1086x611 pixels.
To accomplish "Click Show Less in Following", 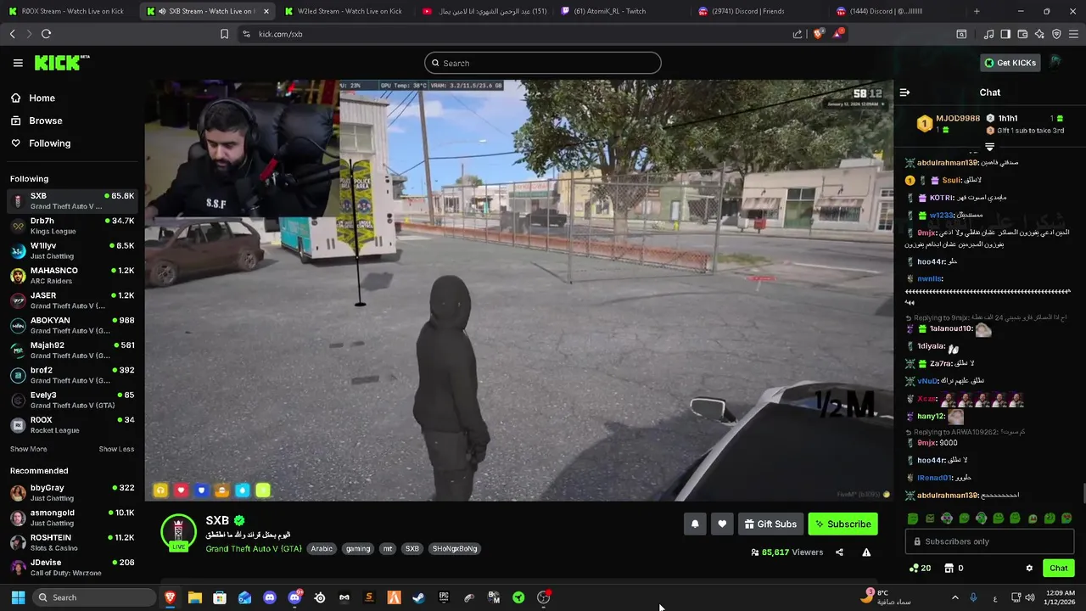I will pyautogui.click(x=116, y=449).
